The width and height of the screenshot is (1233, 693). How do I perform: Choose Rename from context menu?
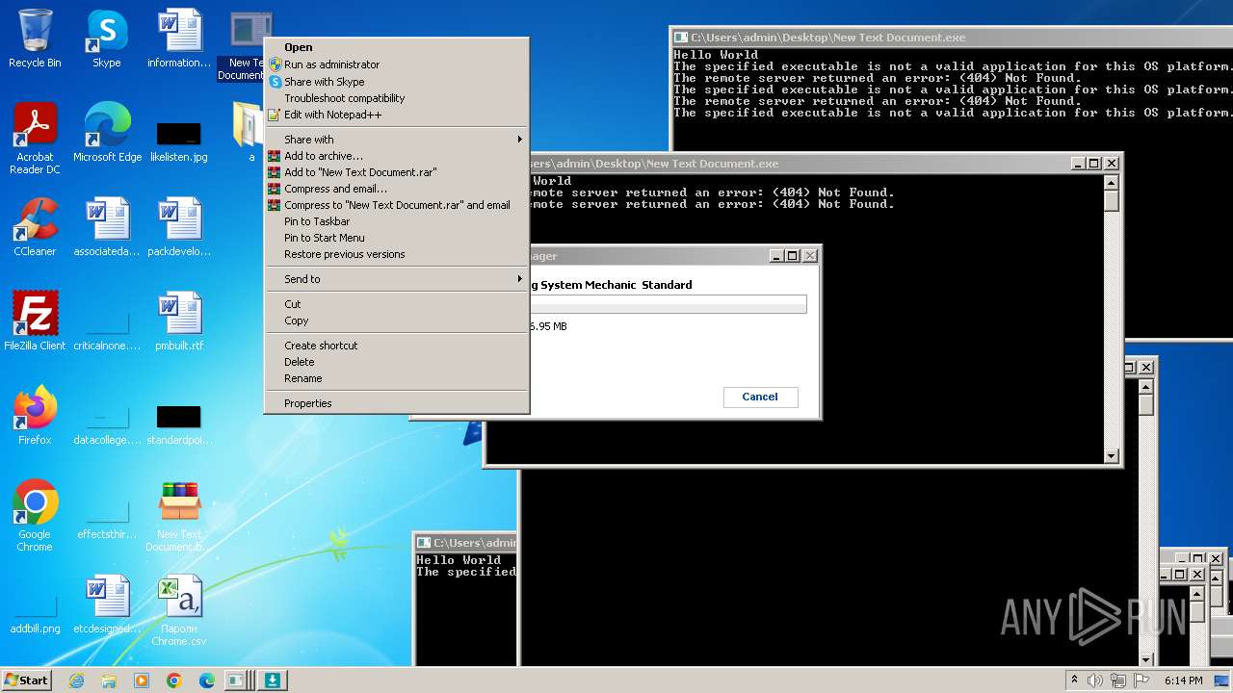397,378
